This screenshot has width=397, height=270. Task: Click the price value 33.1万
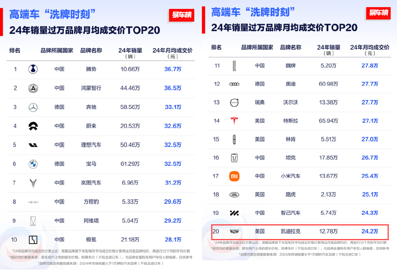pos(173,107)
